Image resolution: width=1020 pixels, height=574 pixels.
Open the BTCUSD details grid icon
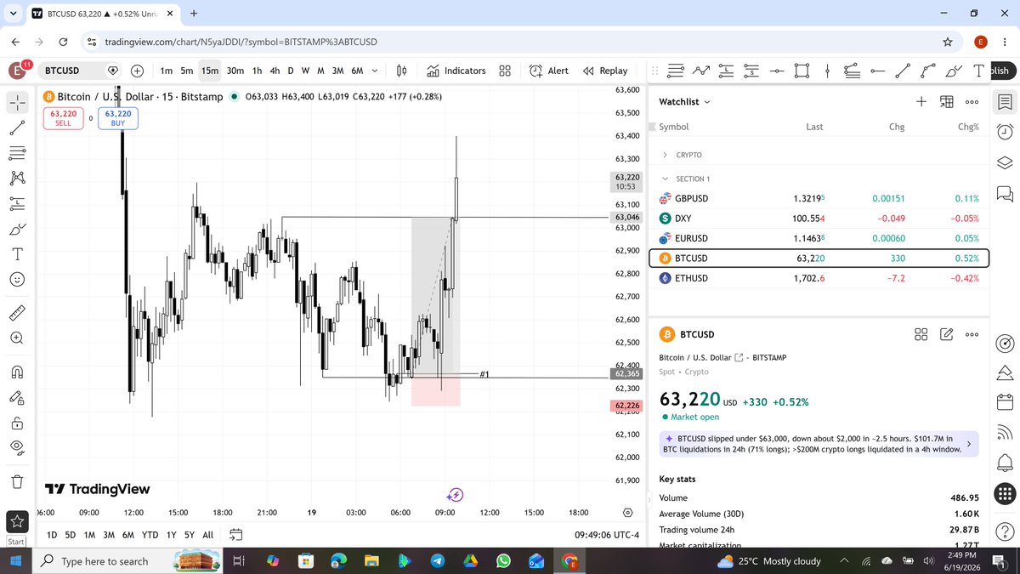(921, 334)
